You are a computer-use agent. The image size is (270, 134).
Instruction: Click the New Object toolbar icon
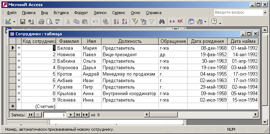point(199,22)
